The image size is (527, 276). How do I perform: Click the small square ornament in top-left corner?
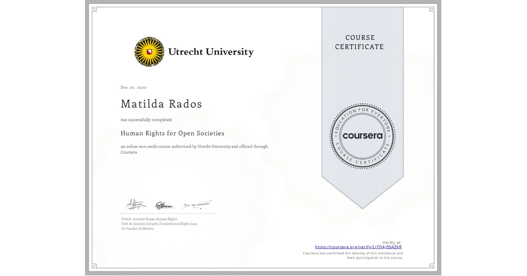[x=94, y=7]
